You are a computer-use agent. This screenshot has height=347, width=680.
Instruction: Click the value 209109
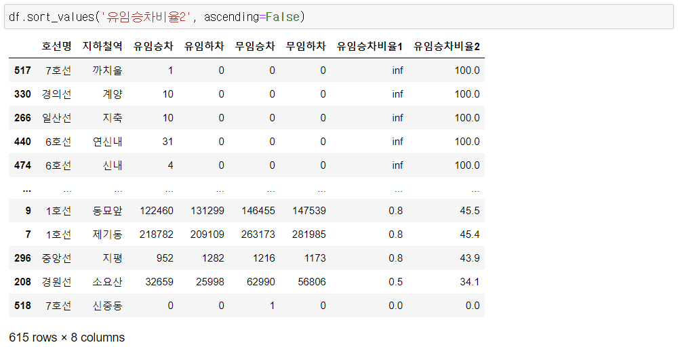point(207,234)
